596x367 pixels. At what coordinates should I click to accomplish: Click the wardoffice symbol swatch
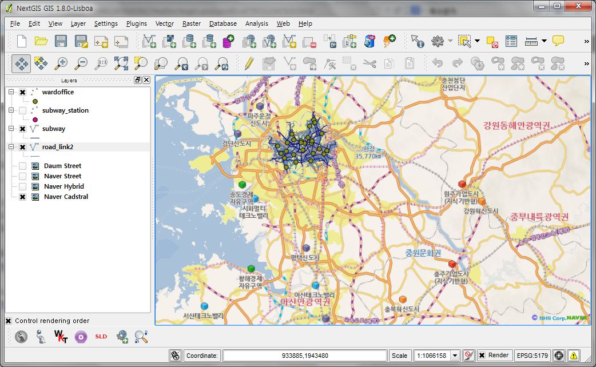pyautogui.click(x=35, y=101)
